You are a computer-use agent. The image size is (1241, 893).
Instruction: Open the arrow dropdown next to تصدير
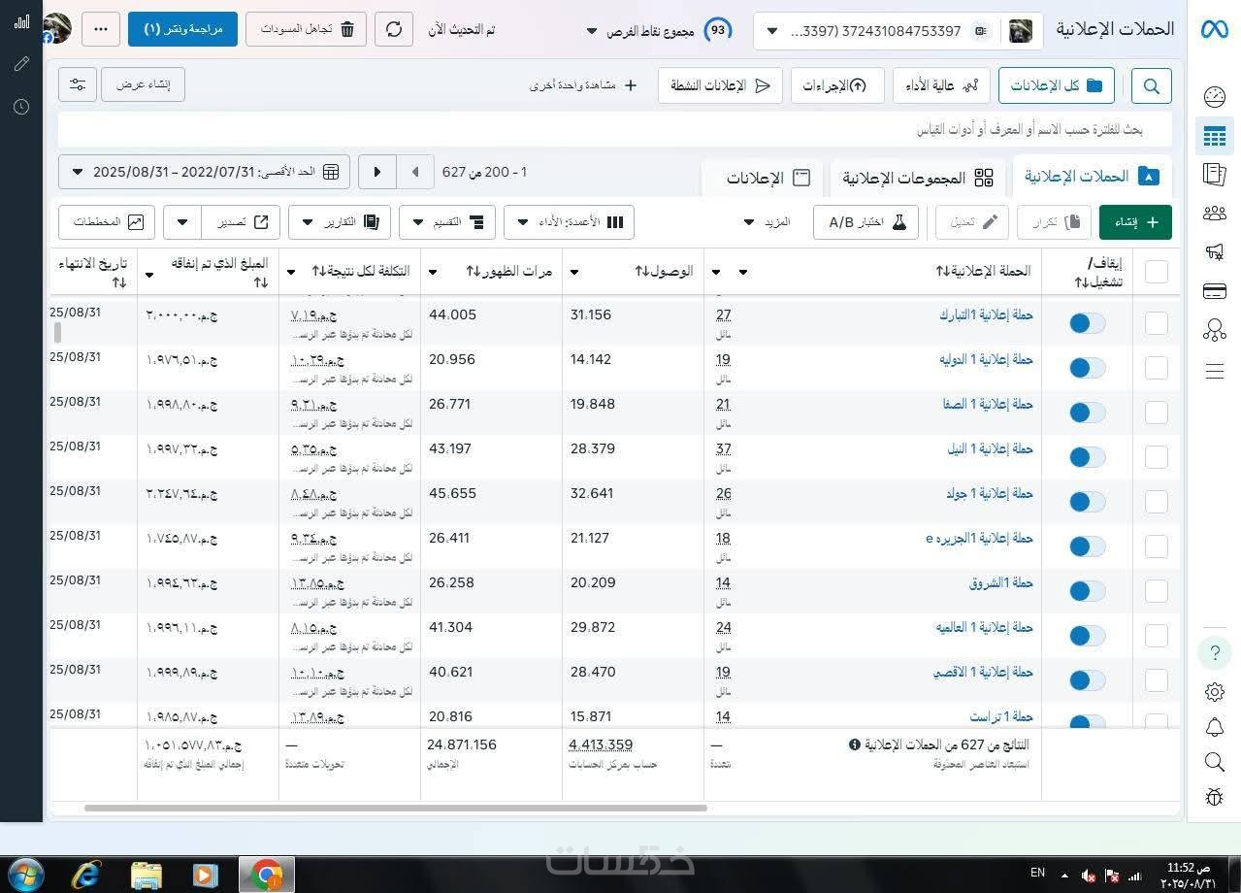(182, 222)
